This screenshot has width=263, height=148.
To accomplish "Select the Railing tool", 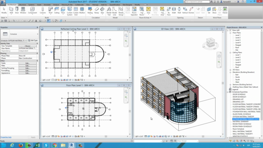I will [90, 10].
